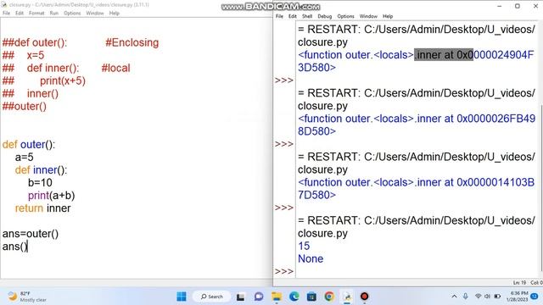Open Run menu in the editor window
Image resolution: width=543 pixels, height=305 pixels.
pyautogui.click(x=54, y=14)
